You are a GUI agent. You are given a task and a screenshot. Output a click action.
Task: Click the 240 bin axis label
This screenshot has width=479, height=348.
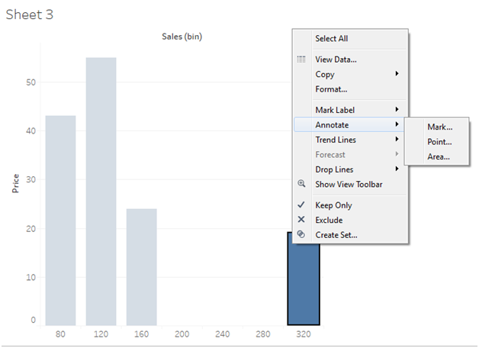point(223,334)
